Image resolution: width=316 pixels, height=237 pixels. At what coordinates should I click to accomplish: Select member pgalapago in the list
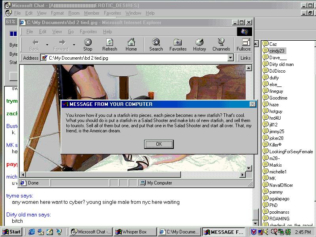[279, 199]
